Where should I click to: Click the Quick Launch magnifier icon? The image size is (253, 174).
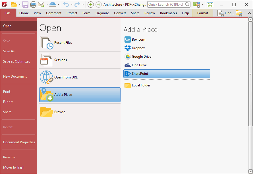point(187,5)
